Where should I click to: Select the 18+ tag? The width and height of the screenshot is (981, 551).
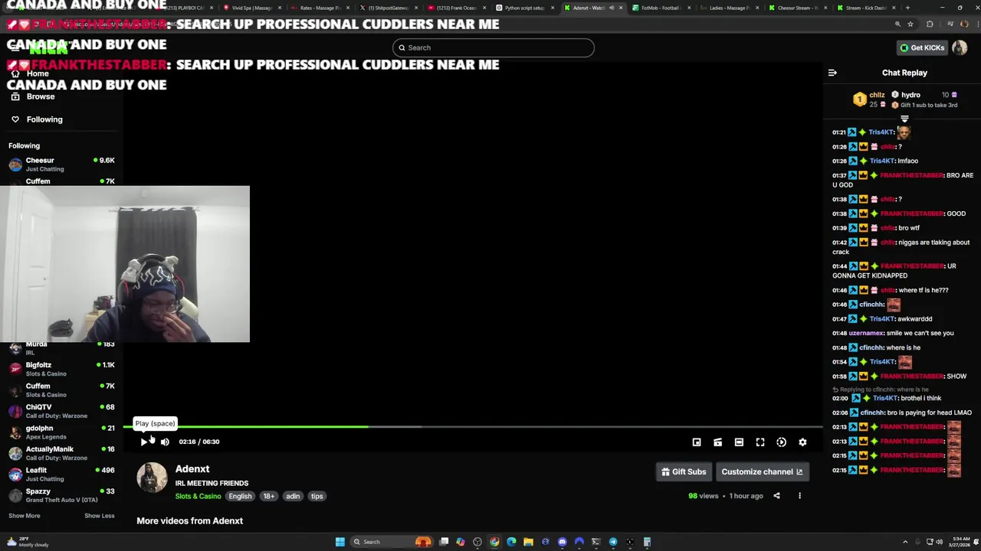click(x=269, y=496)
